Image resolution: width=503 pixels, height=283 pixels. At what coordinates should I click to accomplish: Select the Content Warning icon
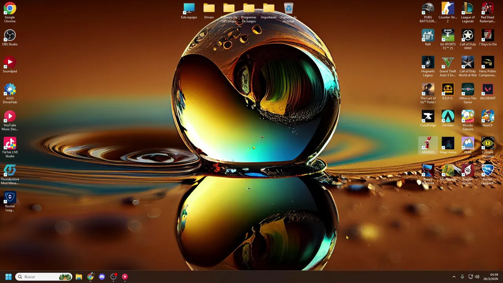(488, 148)
